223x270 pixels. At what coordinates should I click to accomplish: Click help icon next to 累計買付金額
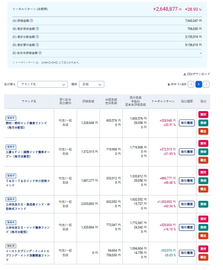tap(37, 45)
